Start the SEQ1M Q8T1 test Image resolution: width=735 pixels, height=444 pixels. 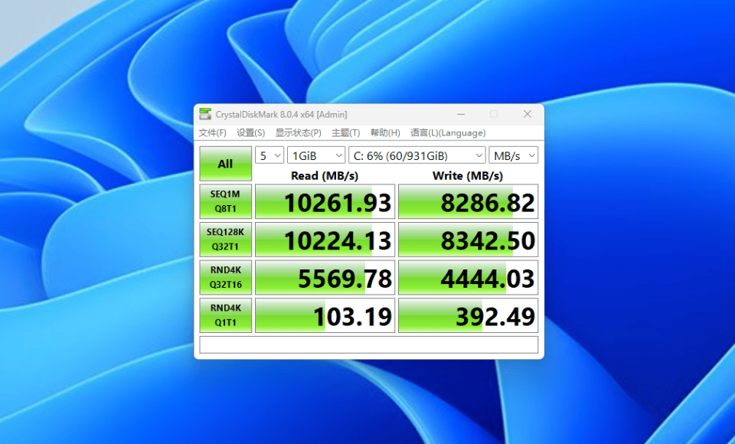tap(225, 201)
